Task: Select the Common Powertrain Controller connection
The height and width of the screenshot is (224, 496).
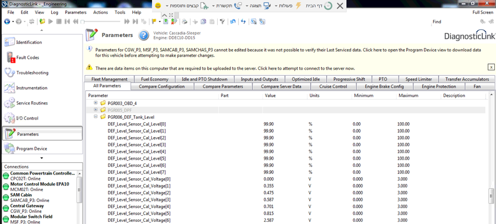Action: (40, 176)
